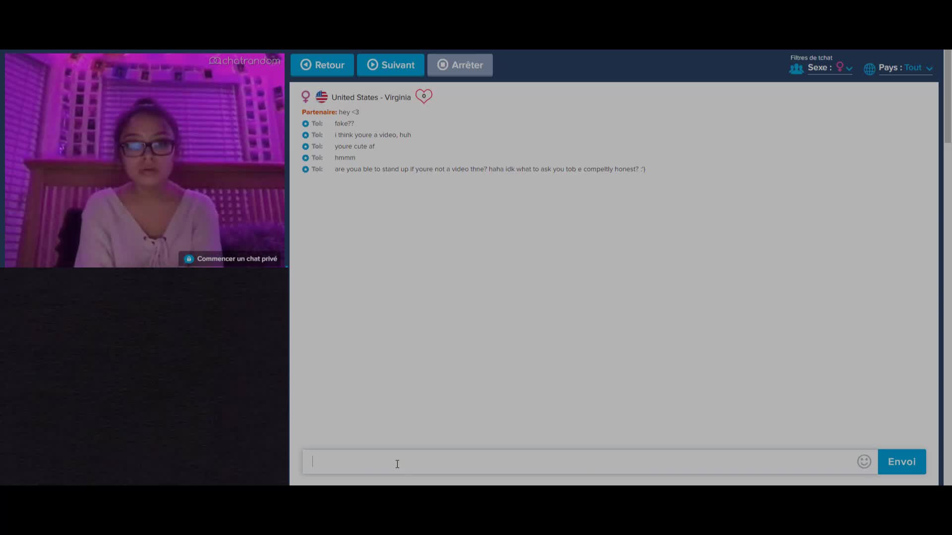Click the message 'youre cute af'
Screen dimensions: 952x535
tap(355, 146)
